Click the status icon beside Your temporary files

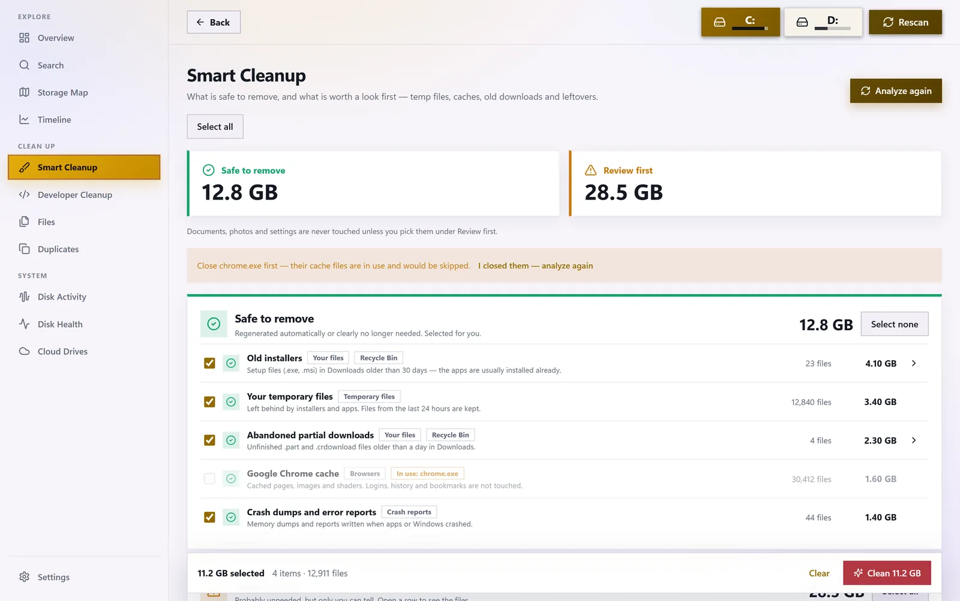tap(231, 401)
